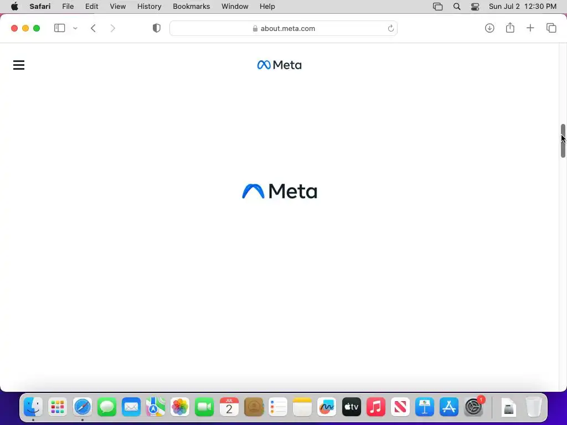
Task: Open App Store from the Dock
Action: point(449,407)
